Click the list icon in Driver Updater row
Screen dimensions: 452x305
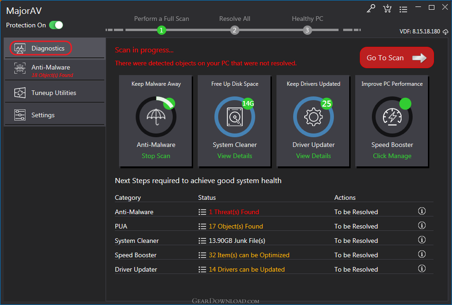click(202, 270)
